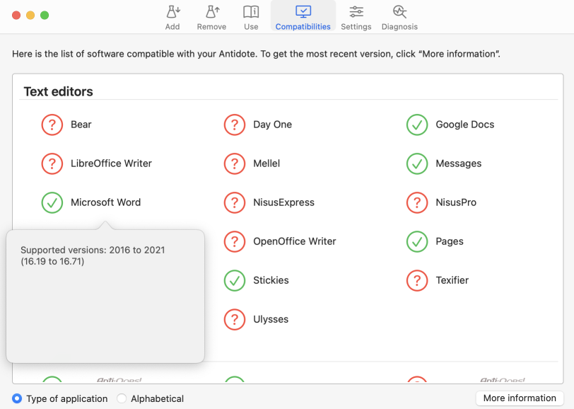Open the Use section via the book icon
The image size is (574, 409).
point(251,16)
